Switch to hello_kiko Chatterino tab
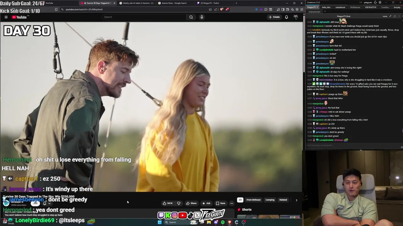 point(326,7)
